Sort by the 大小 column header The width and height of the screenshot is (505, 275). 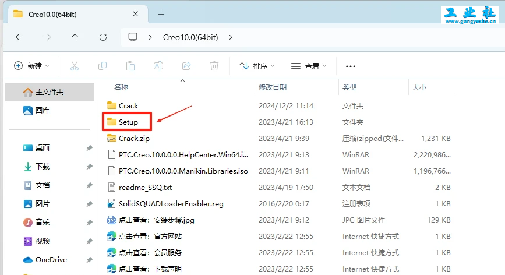(x=419, y=87)
